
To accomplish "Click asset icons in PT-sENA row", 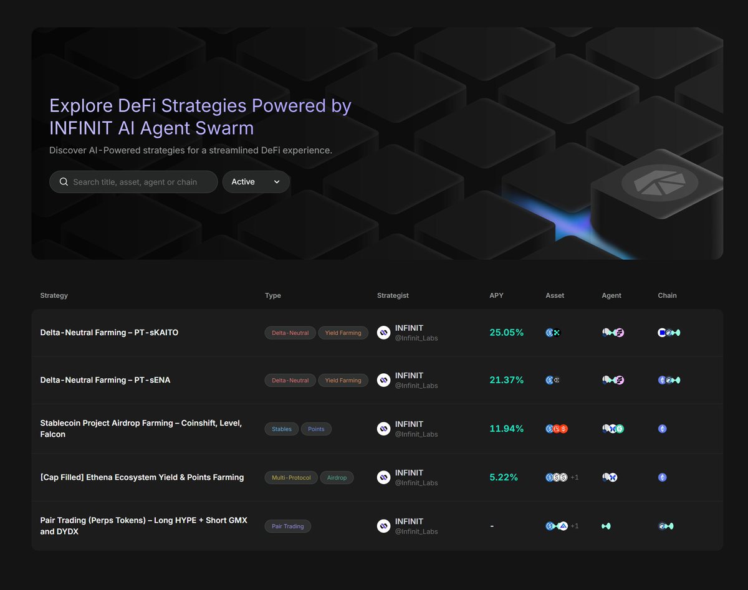I will point(553,380).
